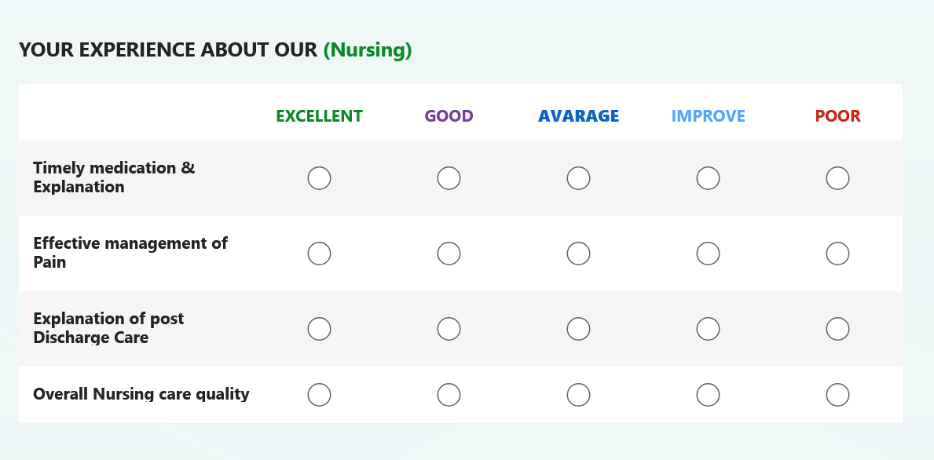Image resolution: width=934 pixels, height=460 pixels.
Task: Mark Timely medication & Explanation as Poor
Action: pos(837,178)
